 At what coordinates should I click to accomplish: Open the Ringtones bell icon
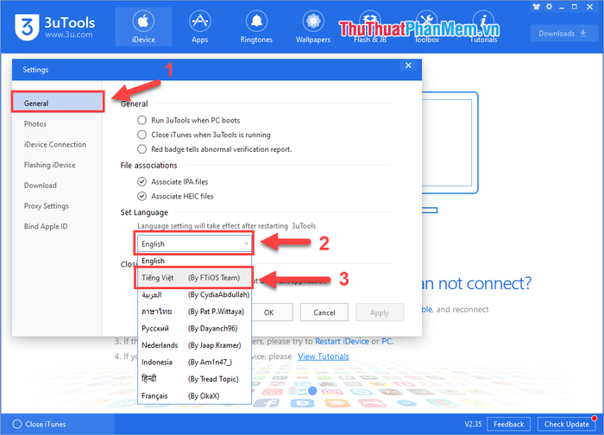(256, 27)
